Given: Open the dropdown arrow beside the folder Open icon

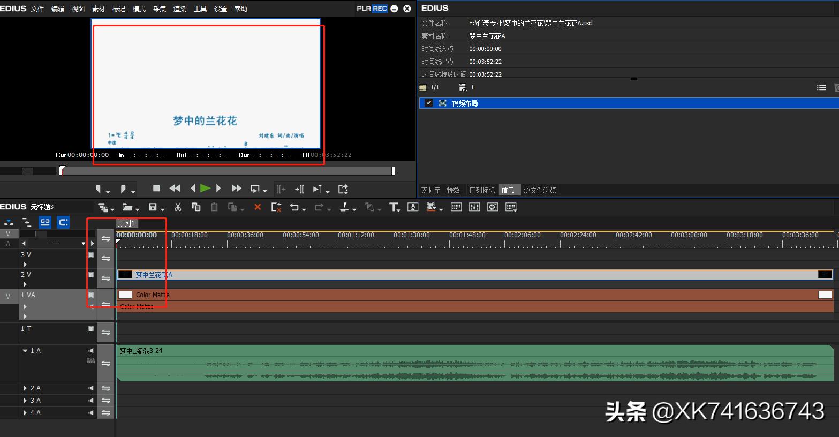Looking at the screenshot, I should click(x=136, y=209).
